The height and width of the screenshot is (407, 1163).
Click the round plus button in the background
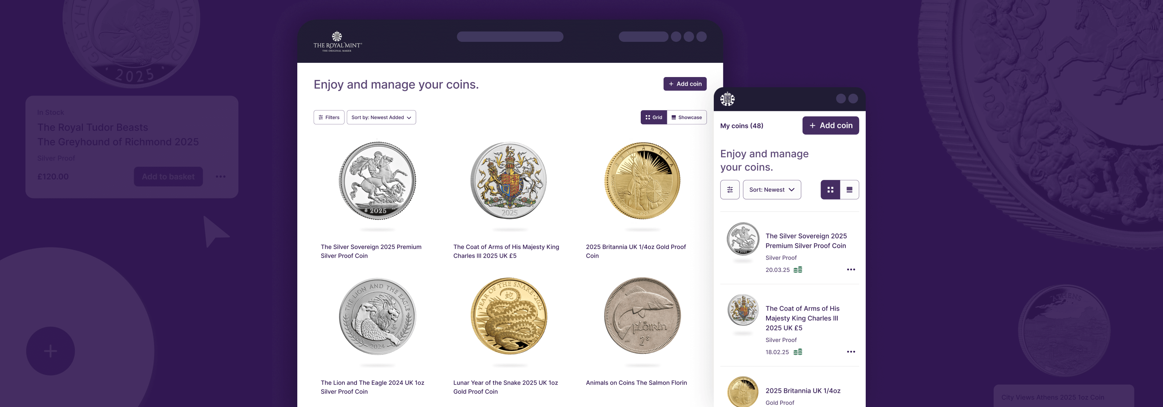pos(51,351)
